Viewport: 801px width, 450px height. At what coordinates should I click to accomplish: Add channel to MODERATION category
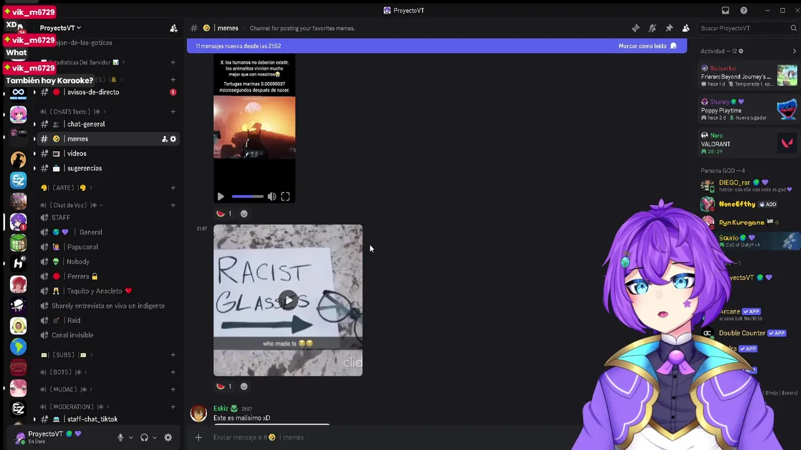point(173,407)
